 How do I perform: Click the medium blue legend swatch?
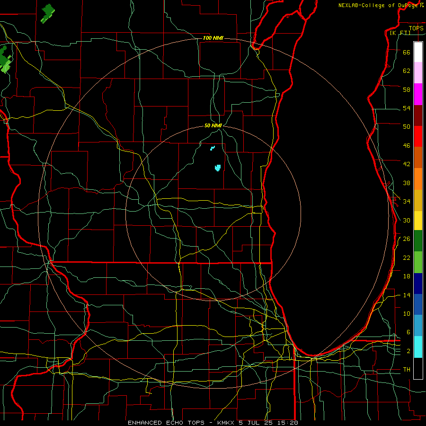click(418, 304)
